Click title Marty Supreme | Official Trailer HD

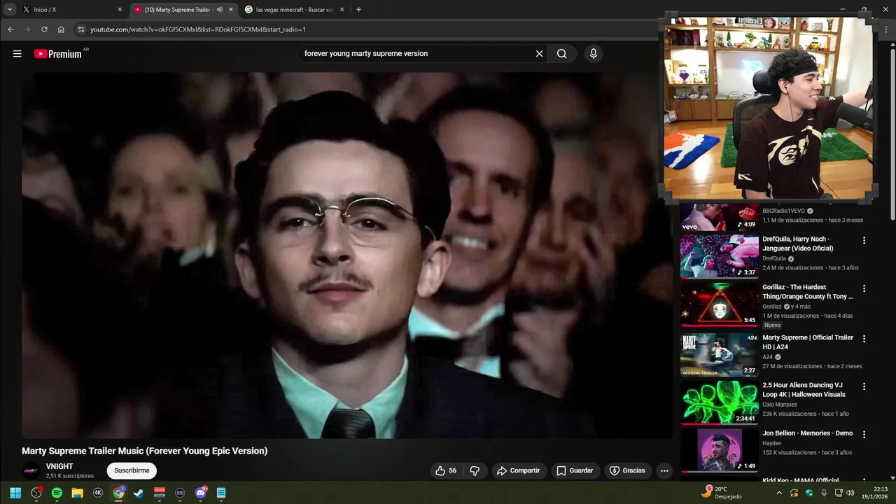[x=808, y=342]
